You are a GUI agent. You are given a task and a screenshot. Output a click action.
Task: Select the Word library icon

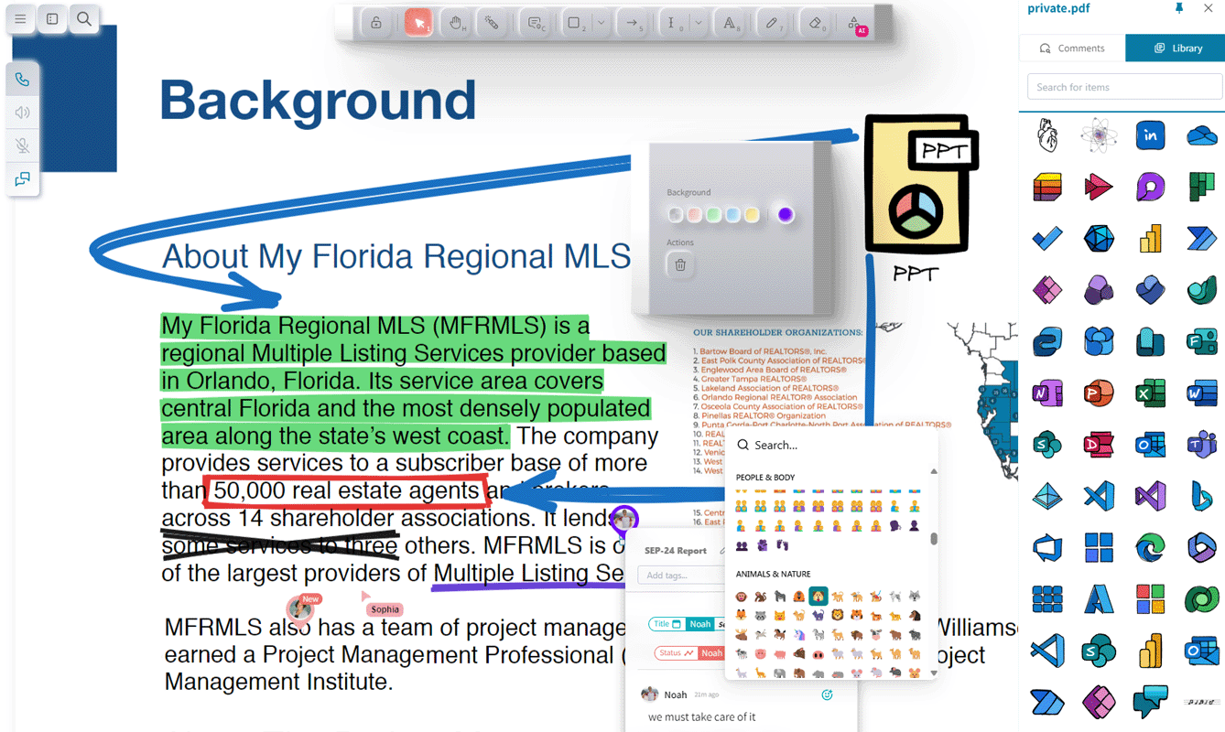tap(1202, 393)
